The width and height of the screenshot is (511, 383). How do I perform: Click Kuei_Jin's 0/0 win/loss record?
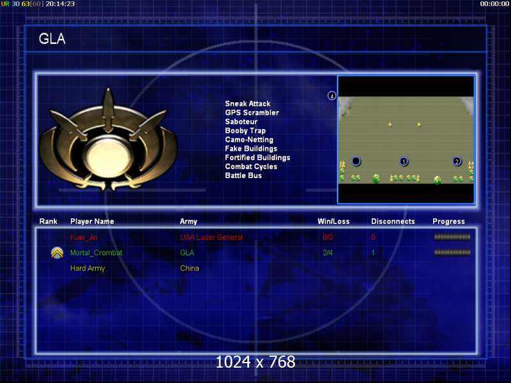click(328, 237)
